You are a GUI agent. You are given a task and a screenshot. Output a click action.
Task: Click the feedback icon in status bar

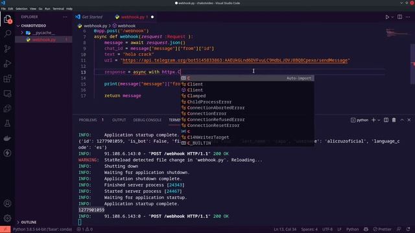(x=399, y=229)
